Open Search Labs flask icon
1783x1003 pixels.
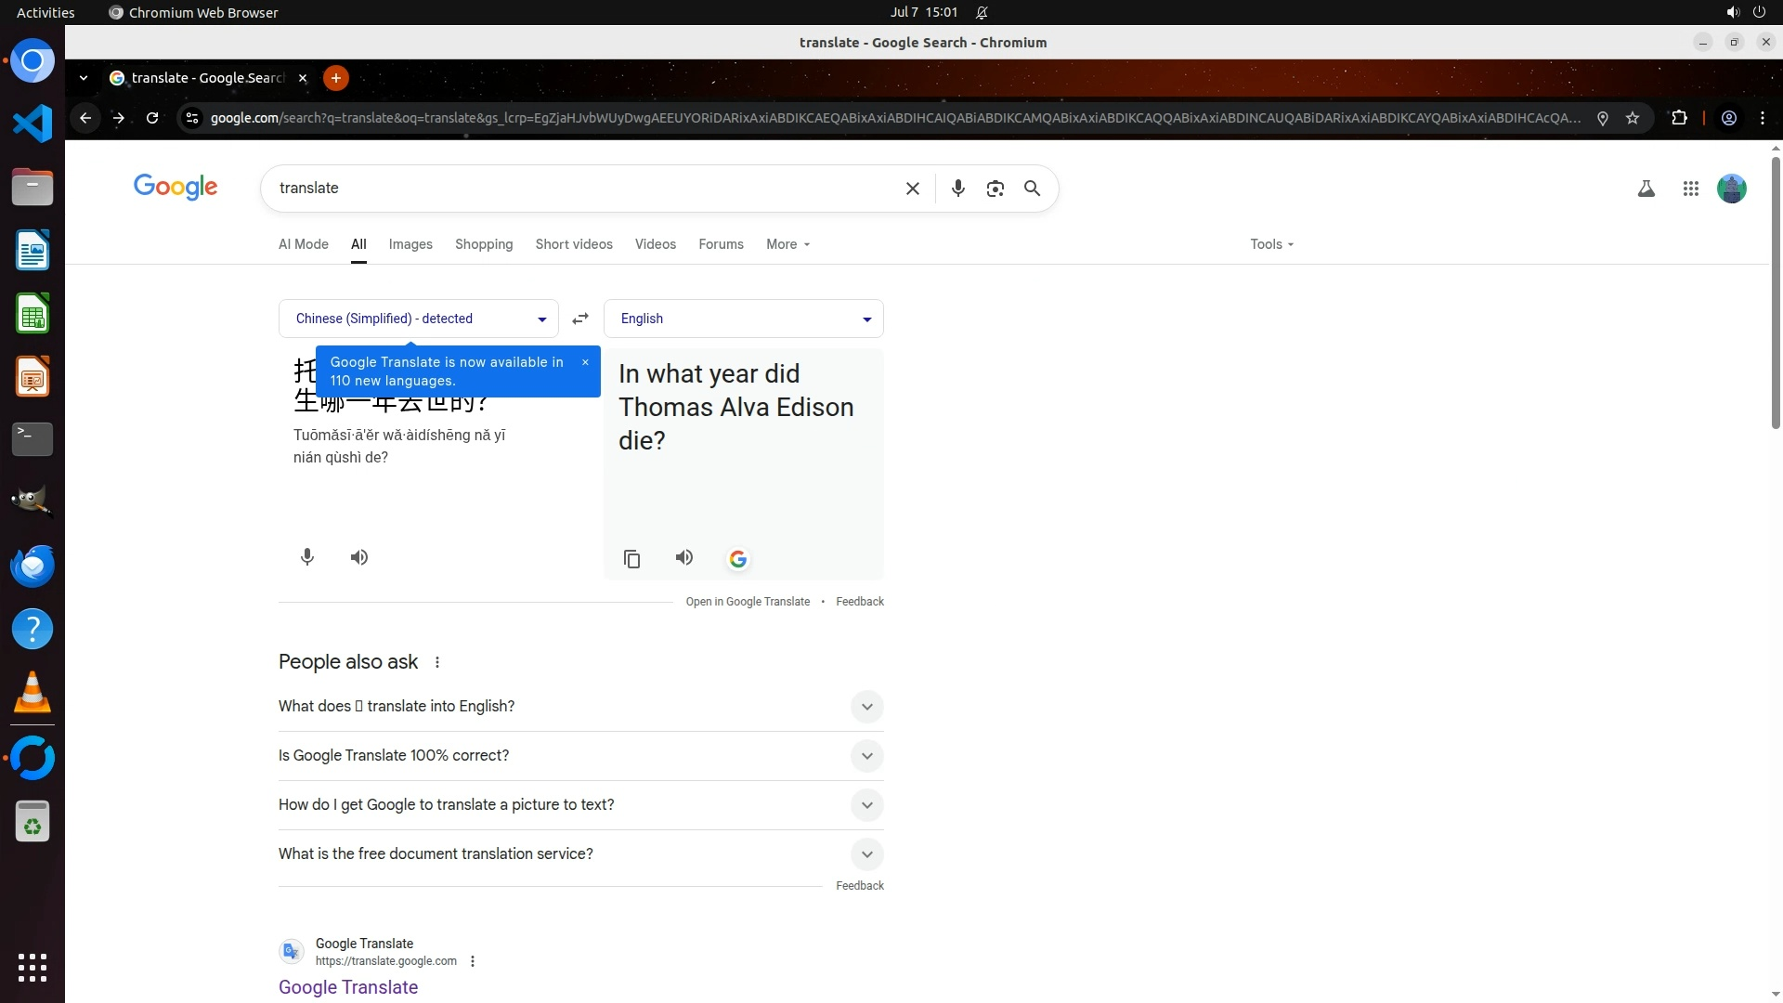[x=1646, y=189]
